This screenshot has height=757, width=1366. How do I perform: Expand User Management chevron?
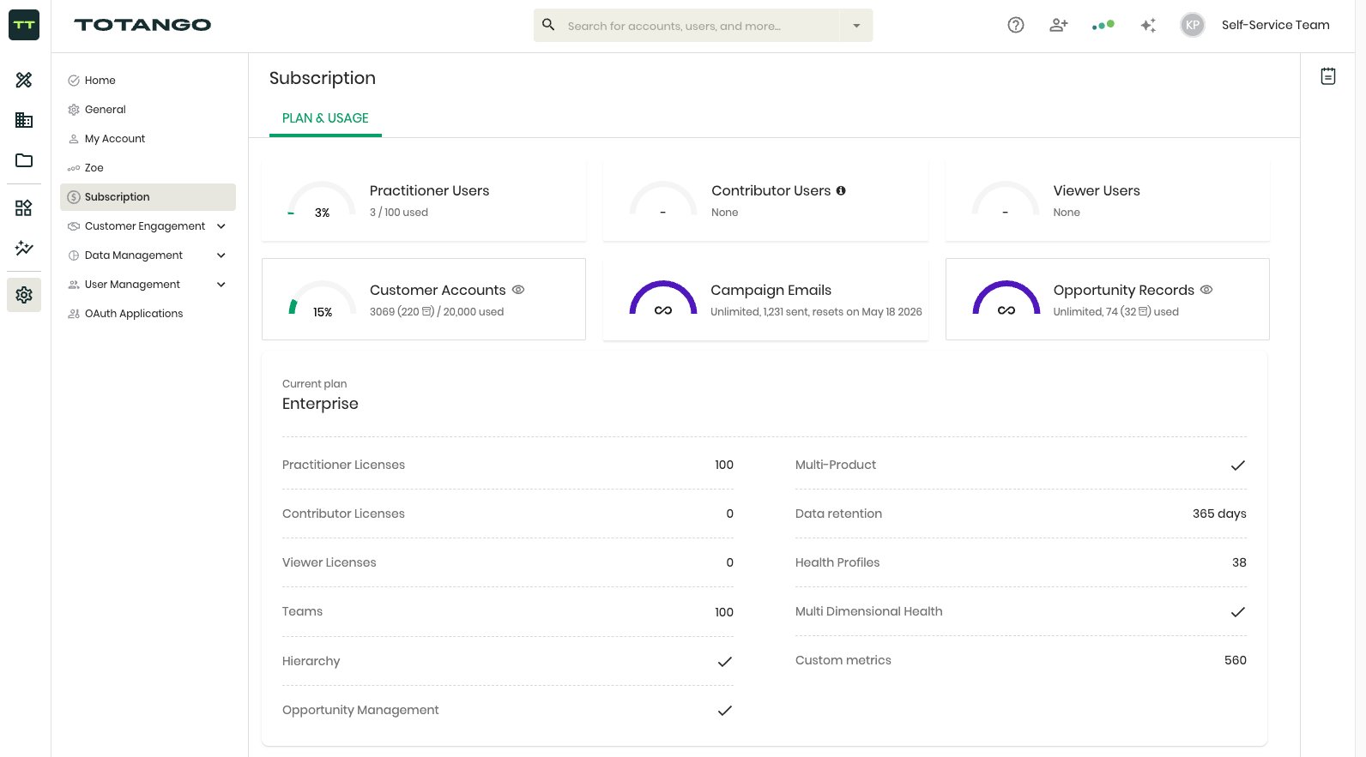tap(221, 285)
